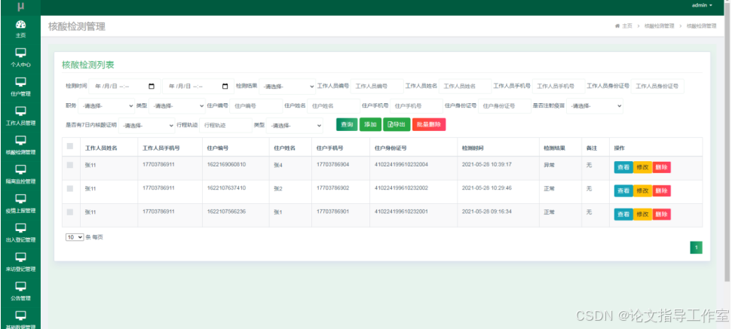Click the 住户手机号 cell 17703786904
The image size is (732, 329).
pos(333,165)
